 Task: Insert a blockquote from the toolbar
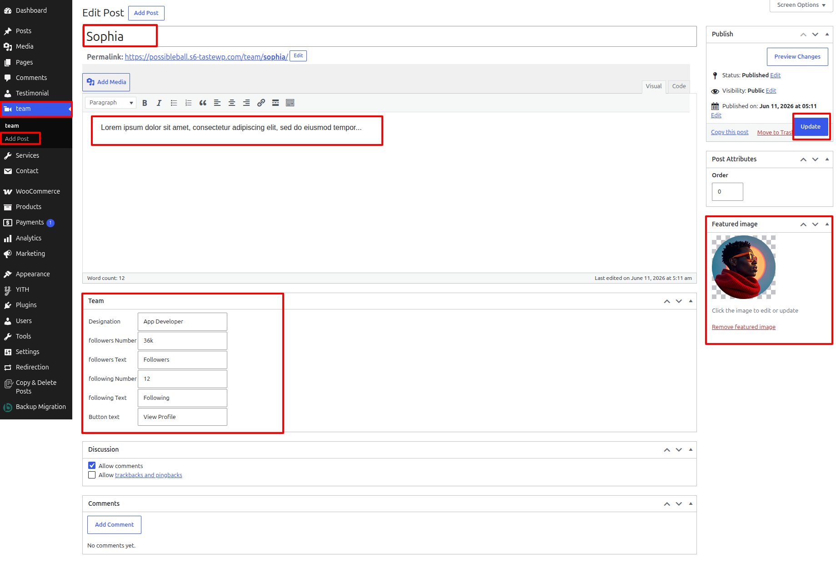(x=203, y=103)
